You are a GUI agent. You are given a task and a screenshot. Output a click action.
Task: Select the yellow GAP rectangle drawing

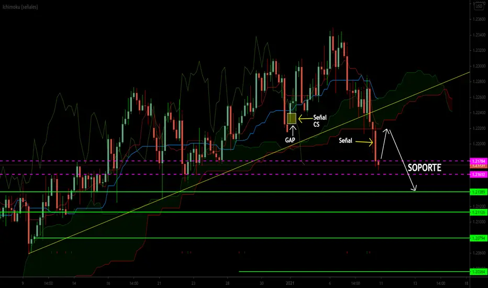292,118
